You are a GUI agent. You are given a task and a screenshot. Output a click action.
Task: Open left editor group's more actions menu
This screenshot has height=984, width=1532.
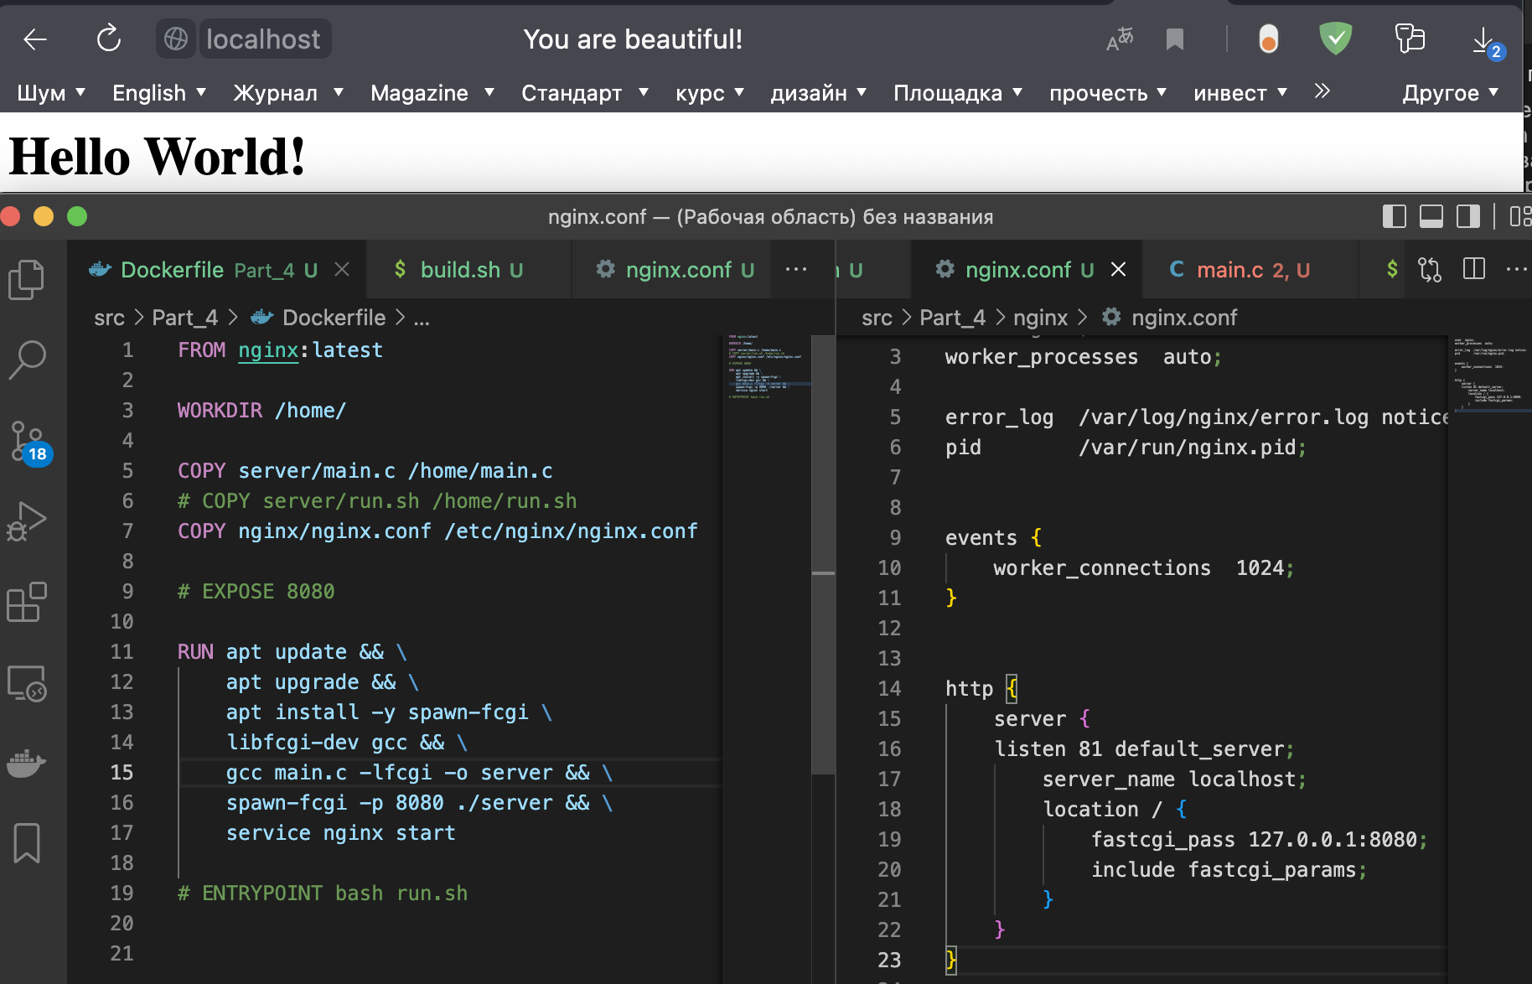point(796,269)
